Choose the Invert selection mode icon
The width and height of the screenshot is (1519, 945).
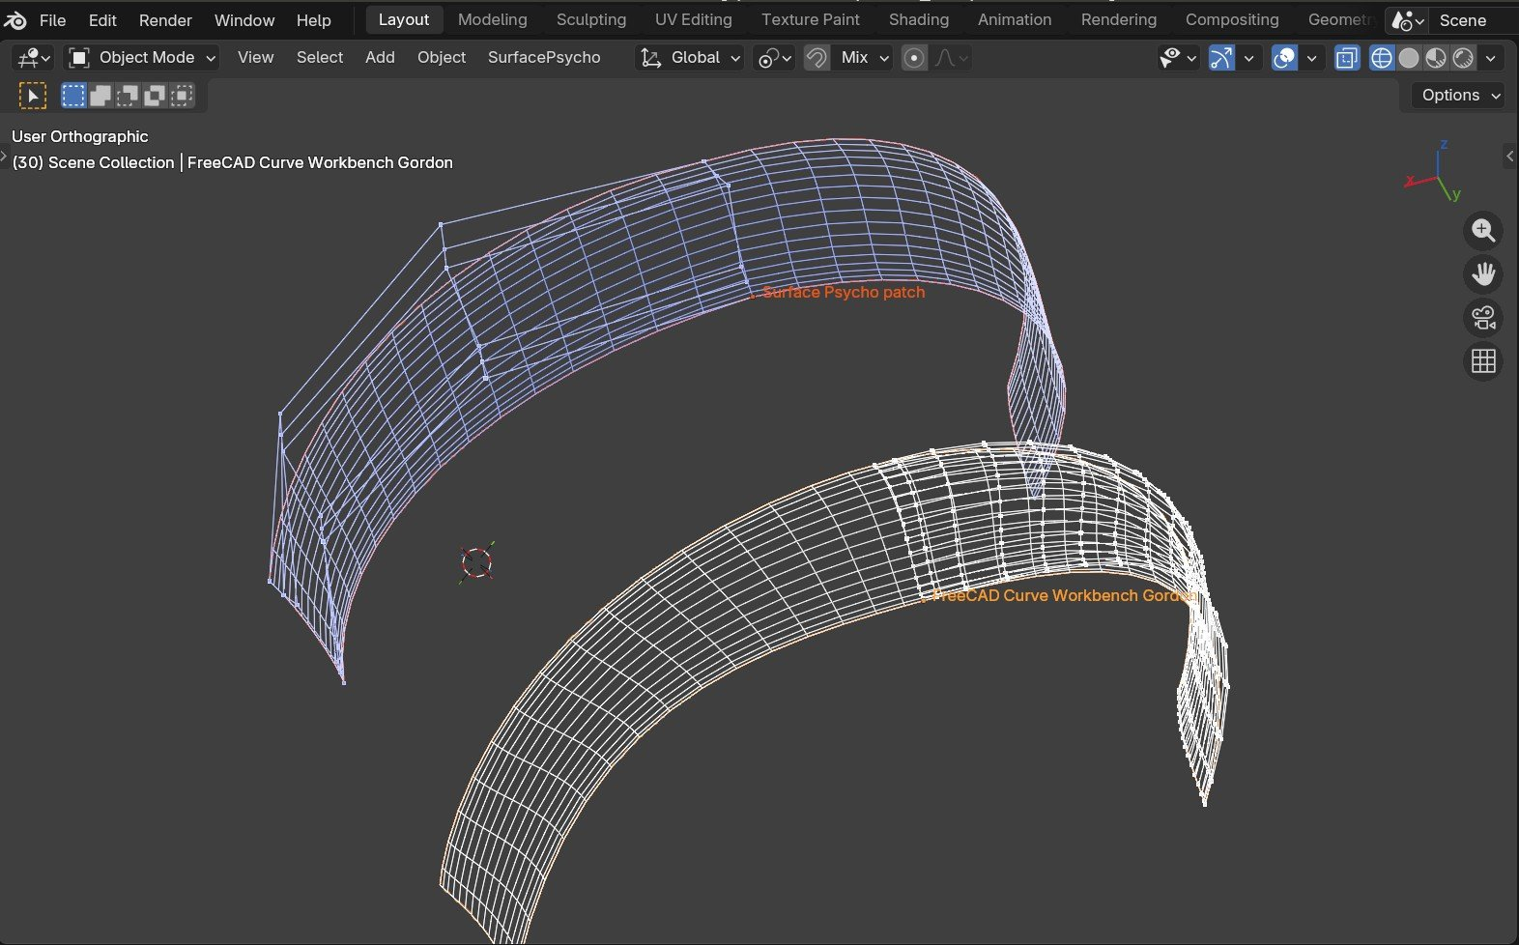[x=155, y=95]
